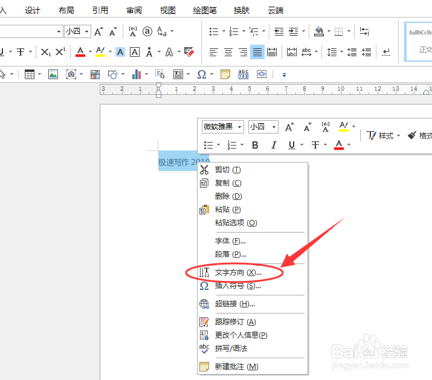Click the phonetic guide icon in ribbon
Viewport: 432px width, 380px height.
(x=133, y=31)
